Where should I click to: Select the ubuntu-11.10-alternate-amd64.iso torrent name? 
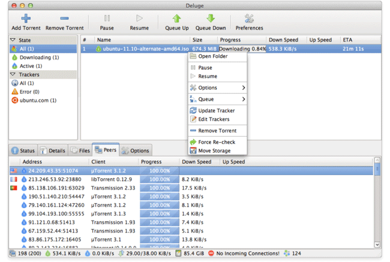(x=146, y=49)
